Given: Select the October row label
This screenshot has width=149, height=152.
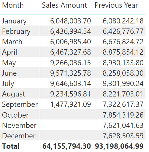Looking at the screenshot, I should 15,115.
